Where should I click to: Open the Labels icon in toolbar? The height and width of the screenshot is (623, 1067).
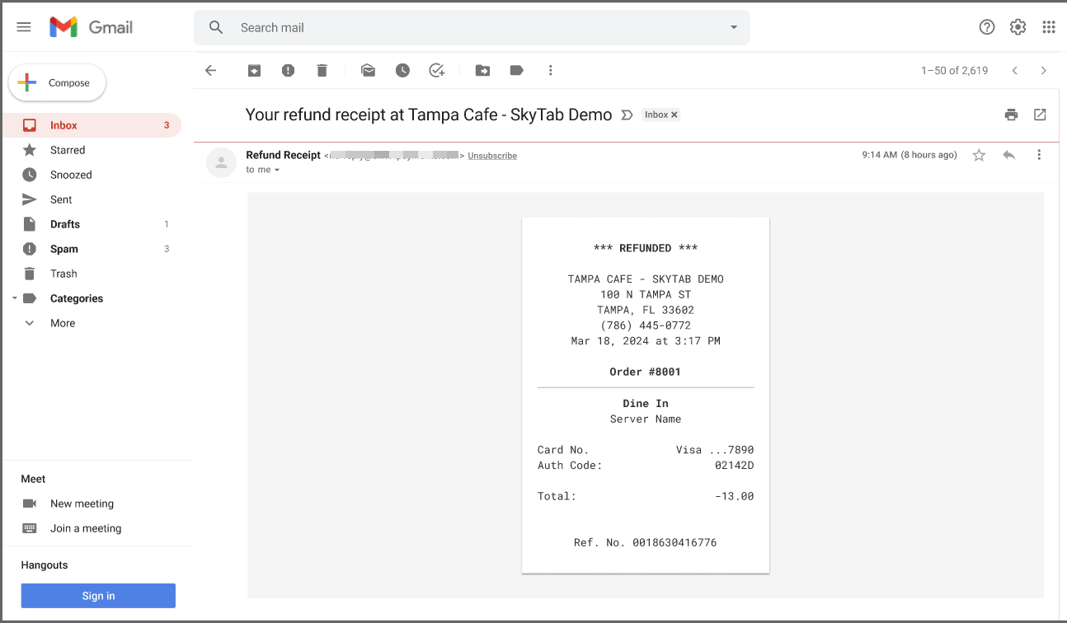pos(517,71)
